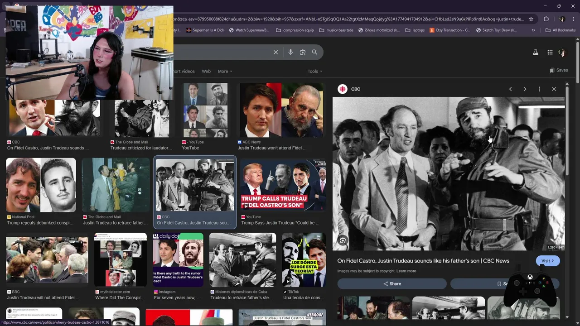Screen dimensions: 580x326
Task: Open WebQoof Justin Trudeau is Castro's son thumbnail
Action: [x=282, y=317]
